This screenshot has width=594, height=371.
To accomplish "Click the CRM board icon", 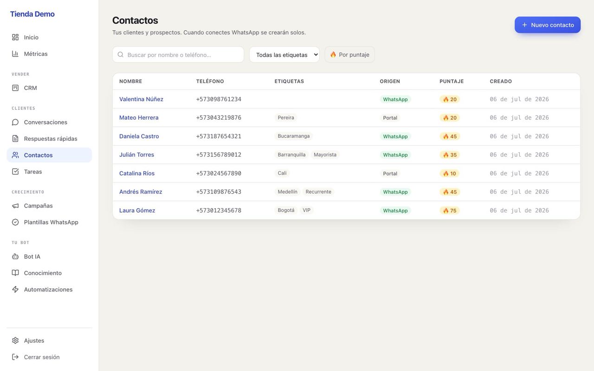I will click(x=15, y=88).
